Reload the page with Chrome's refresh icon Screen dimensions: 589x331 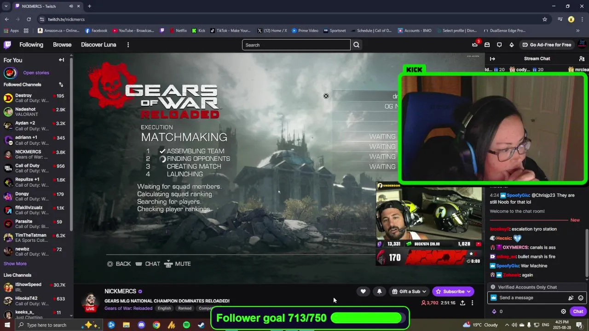point(29,19)
